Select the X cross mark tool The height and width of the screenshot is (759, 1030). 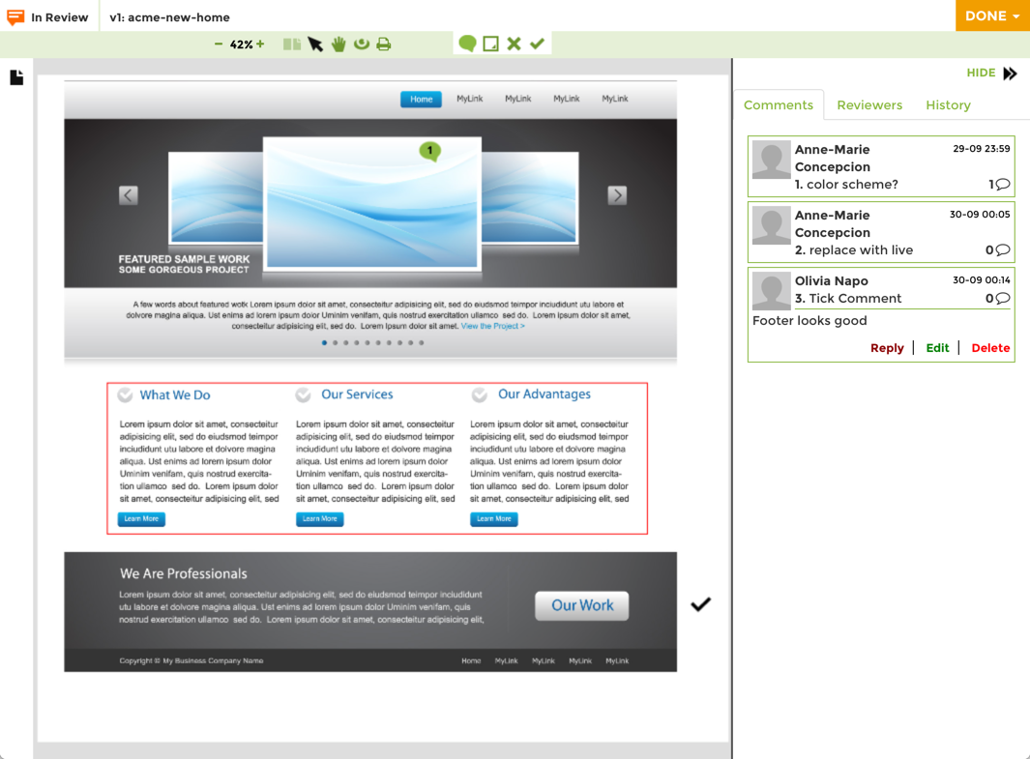tap(515, 44)
